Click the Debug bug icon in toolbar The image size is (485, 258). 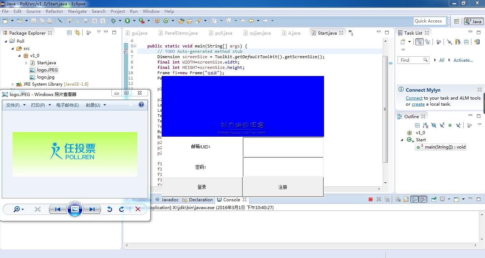(113, 21)
